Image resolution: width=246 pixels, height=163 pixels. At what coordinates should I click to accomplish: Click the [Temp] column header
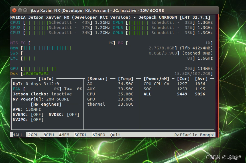(125, 79)
